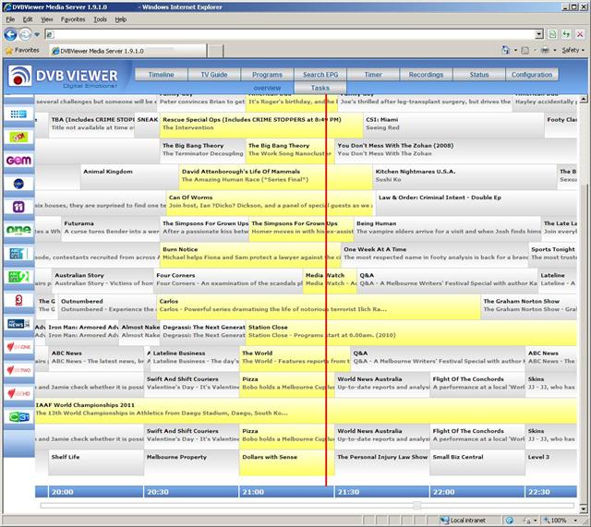Open the Tools menu
The width and height of the screenshot is (591, 527).
click(101, 19)
